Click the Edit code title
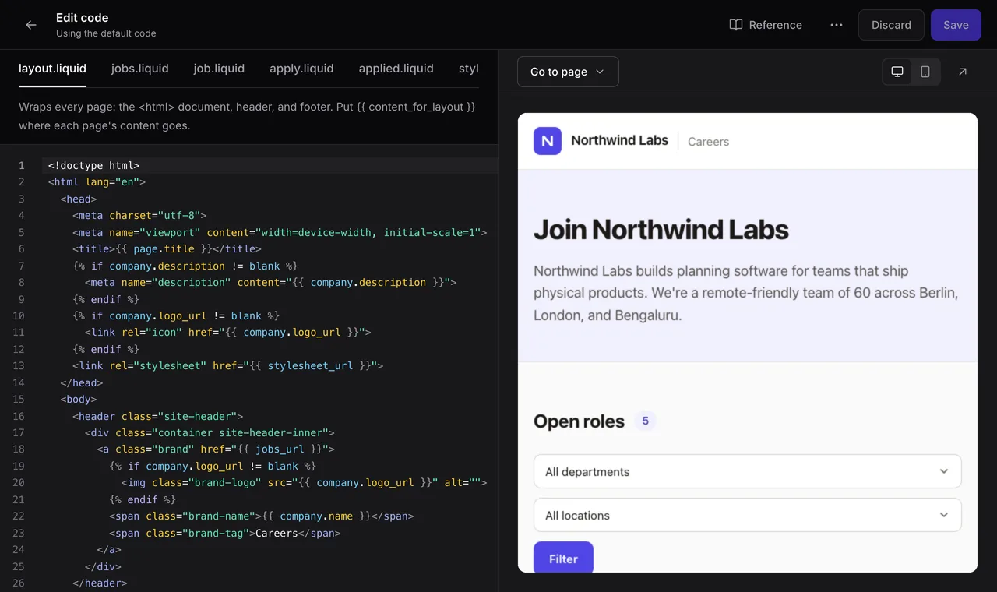 click(x=82, y=17)
